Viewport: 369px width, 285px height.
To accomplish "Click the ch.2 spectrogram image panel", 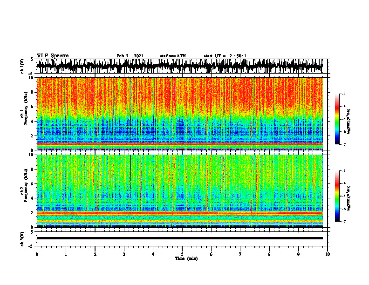I will coord(180,191).
